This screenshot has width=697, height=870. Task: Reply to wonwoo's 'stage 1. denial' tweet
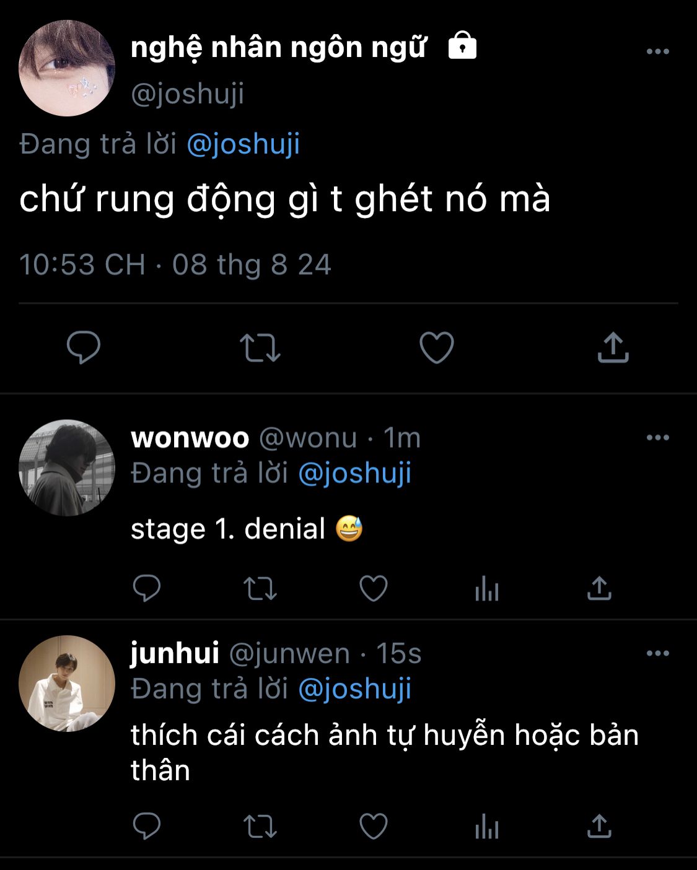(x=147, y=588)
